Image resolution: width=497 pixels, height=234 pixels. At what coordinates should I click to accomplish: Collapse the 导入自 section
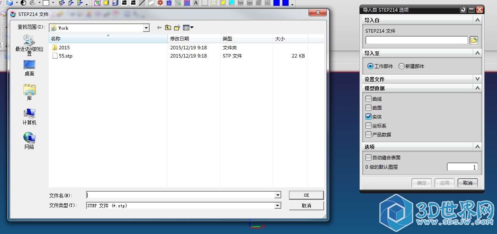pos(477,20)
